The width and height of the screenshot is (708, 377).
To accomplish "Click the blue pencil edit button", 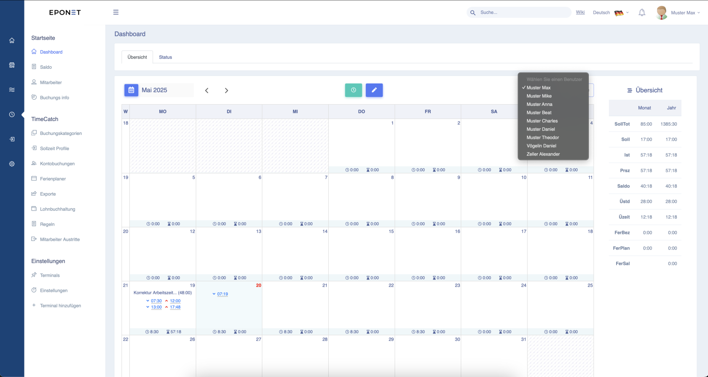I will click(x=374, y=90).
